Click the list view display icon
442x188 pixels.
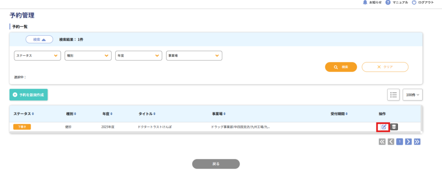click(x=393, y=94)
